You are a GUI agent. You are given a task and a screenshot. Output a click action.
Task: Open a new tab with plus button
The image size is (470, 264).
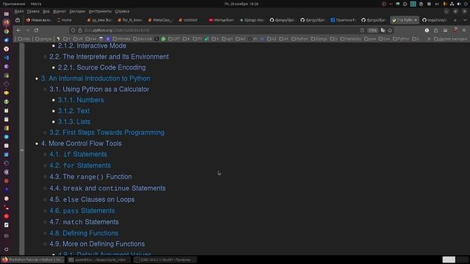coord(455,20)
